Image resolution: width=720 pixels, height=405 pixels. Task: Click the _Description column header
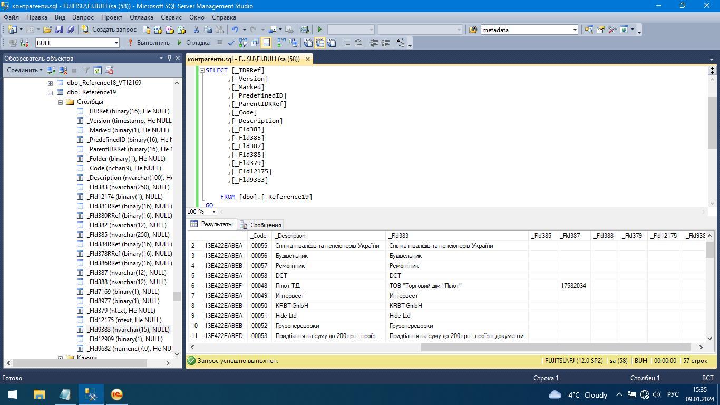click(328, 236)
